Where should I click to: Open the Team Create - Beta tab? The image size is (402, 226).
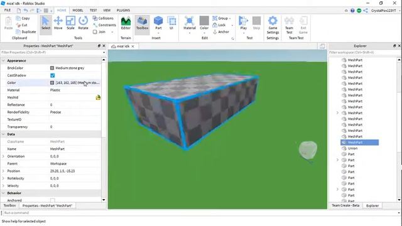click(x=345, y=205)
